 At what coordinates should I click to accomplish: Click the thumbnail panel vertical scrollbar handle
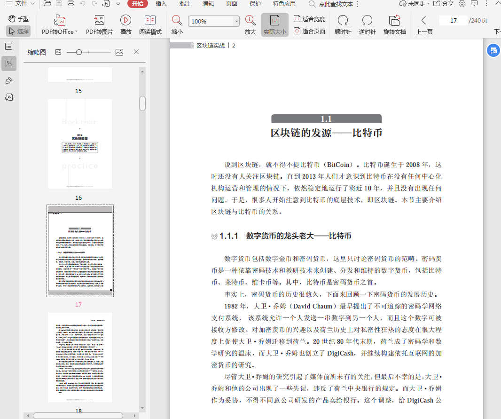[142, 103]
